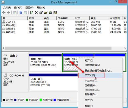Choose 资源管理器(E) in the context menu

coord(100,65)
